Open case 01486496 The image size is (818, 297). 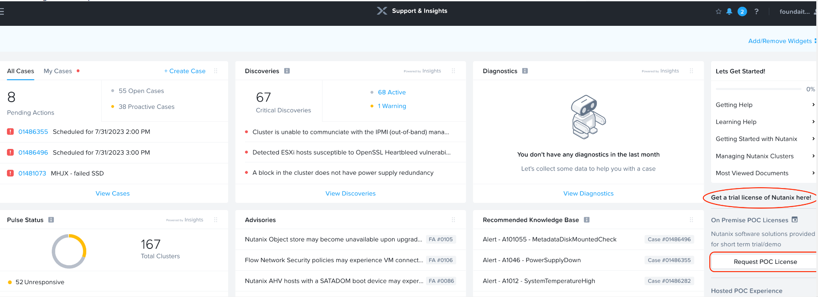33,152
